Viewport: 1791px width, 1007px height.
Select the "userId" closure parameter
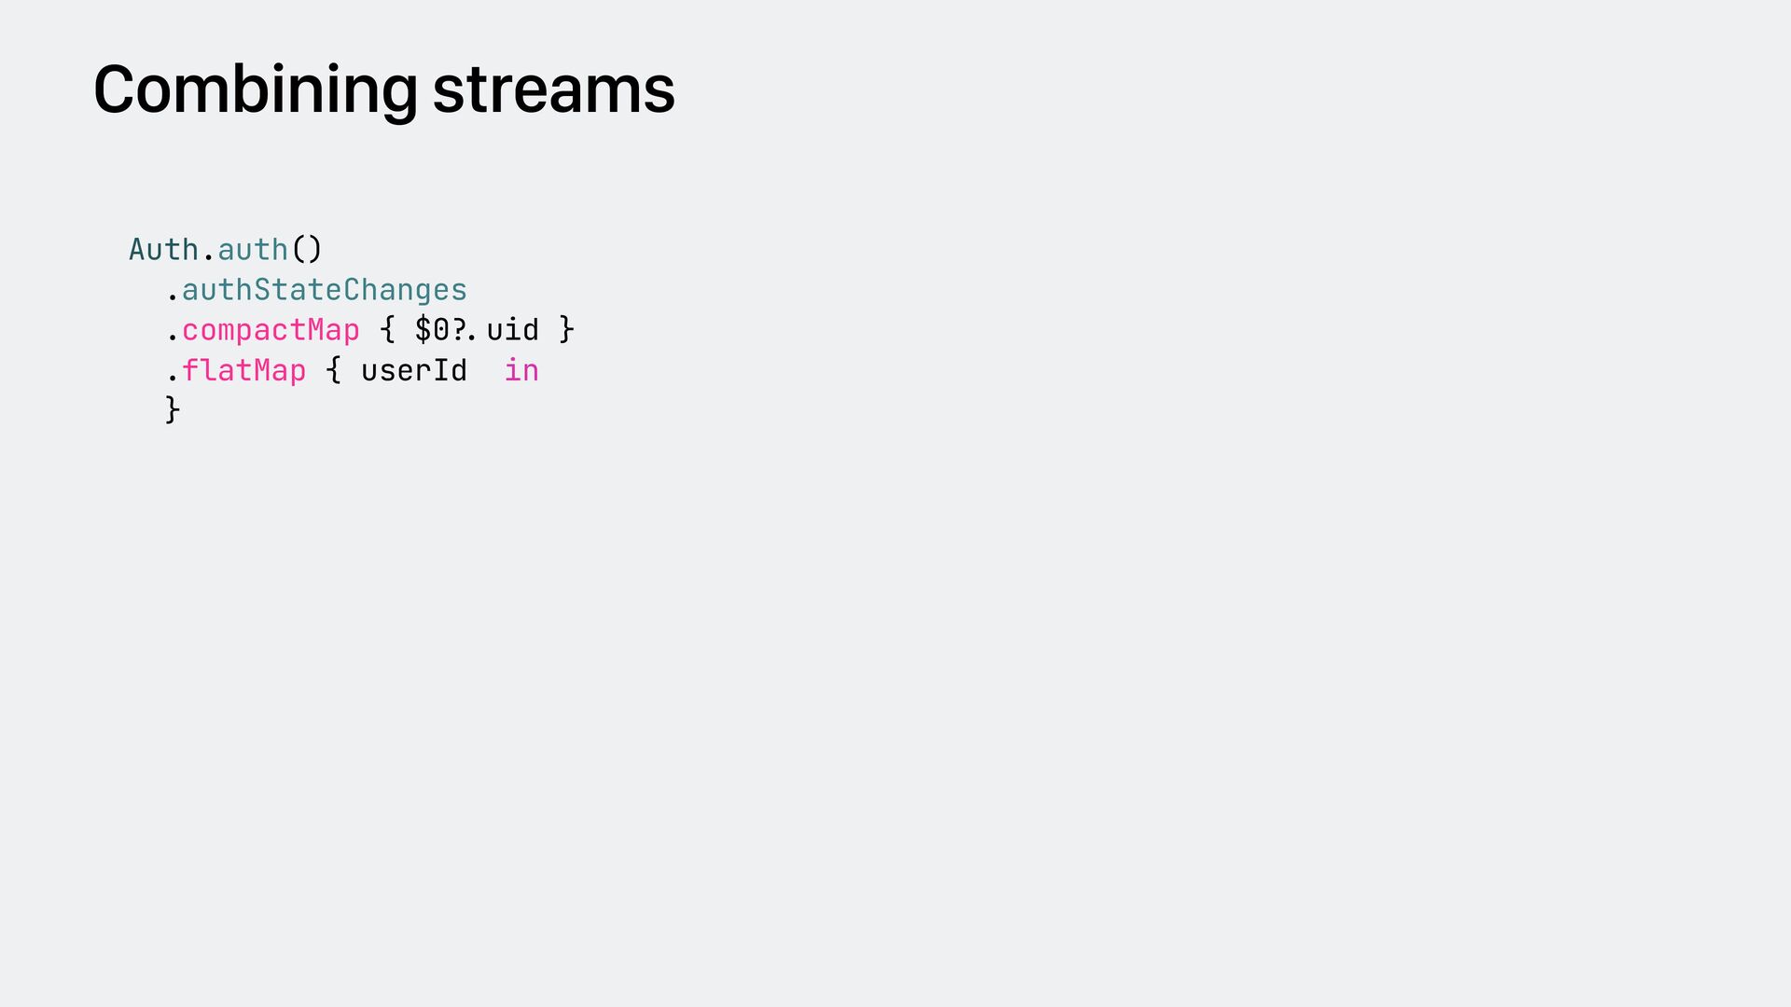(414, 371)
